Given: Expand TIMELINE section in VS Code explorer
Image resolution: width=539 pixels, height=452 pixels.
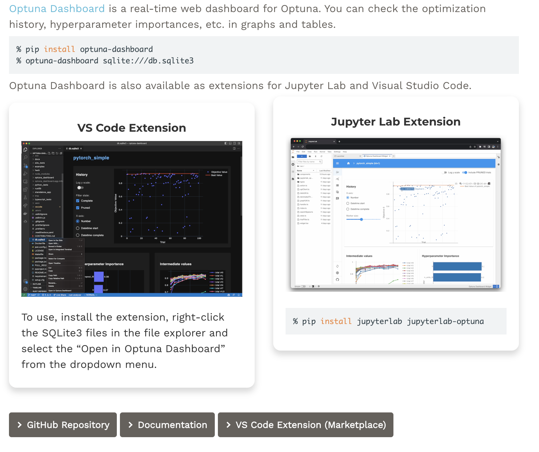Looking at the screenshot, I should [36, 288].
